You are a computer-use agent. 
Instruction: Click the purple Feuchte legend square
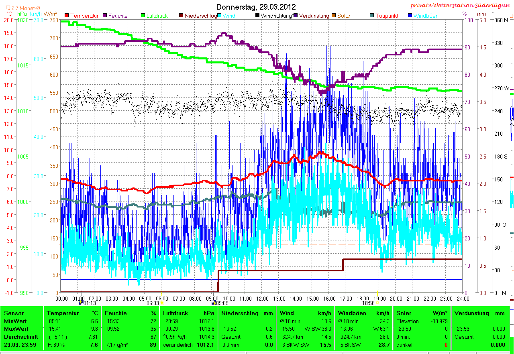coord(106,16)
